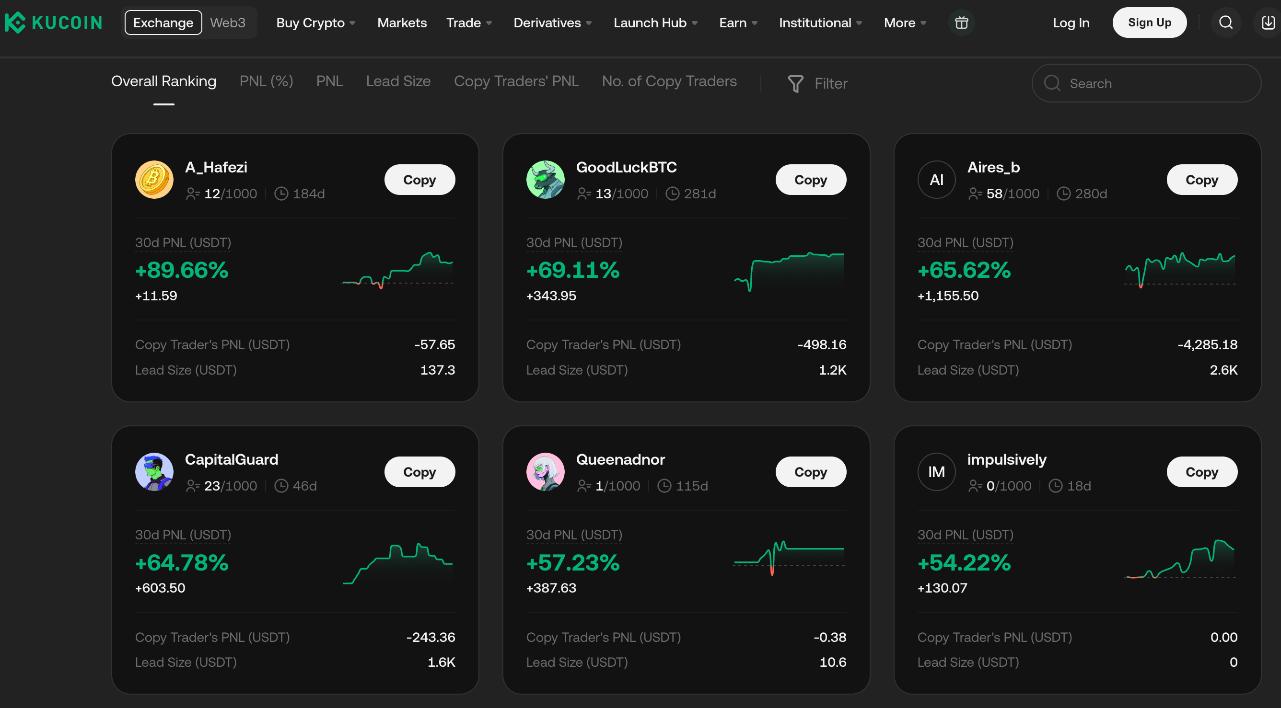Image resolution: width=1281 pixels, height=708 pixels.
Task: Click A_Hafezi's Bitcoin avatar
Action: [x=154, y=180]
